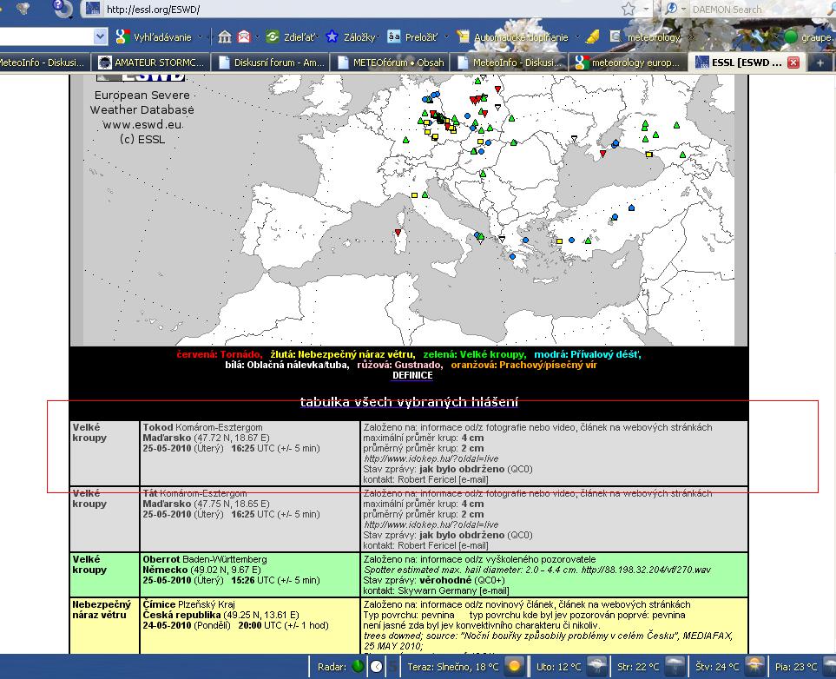The width and height of the screenshot is (836, 679).
Task: Open the wrench settings icon
Action: 758,36
